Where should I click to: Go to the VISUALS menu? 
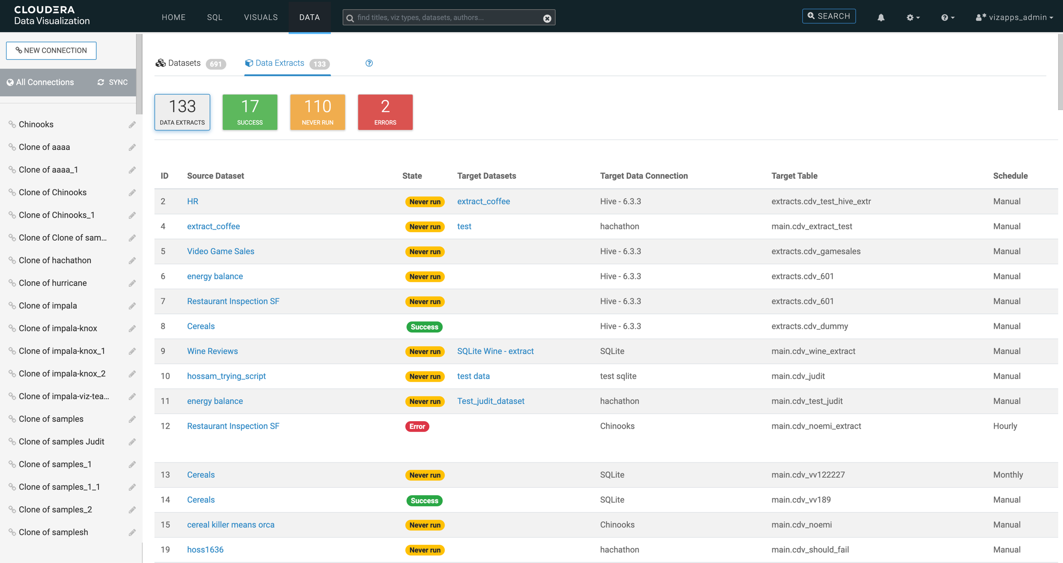coord(260,17)
